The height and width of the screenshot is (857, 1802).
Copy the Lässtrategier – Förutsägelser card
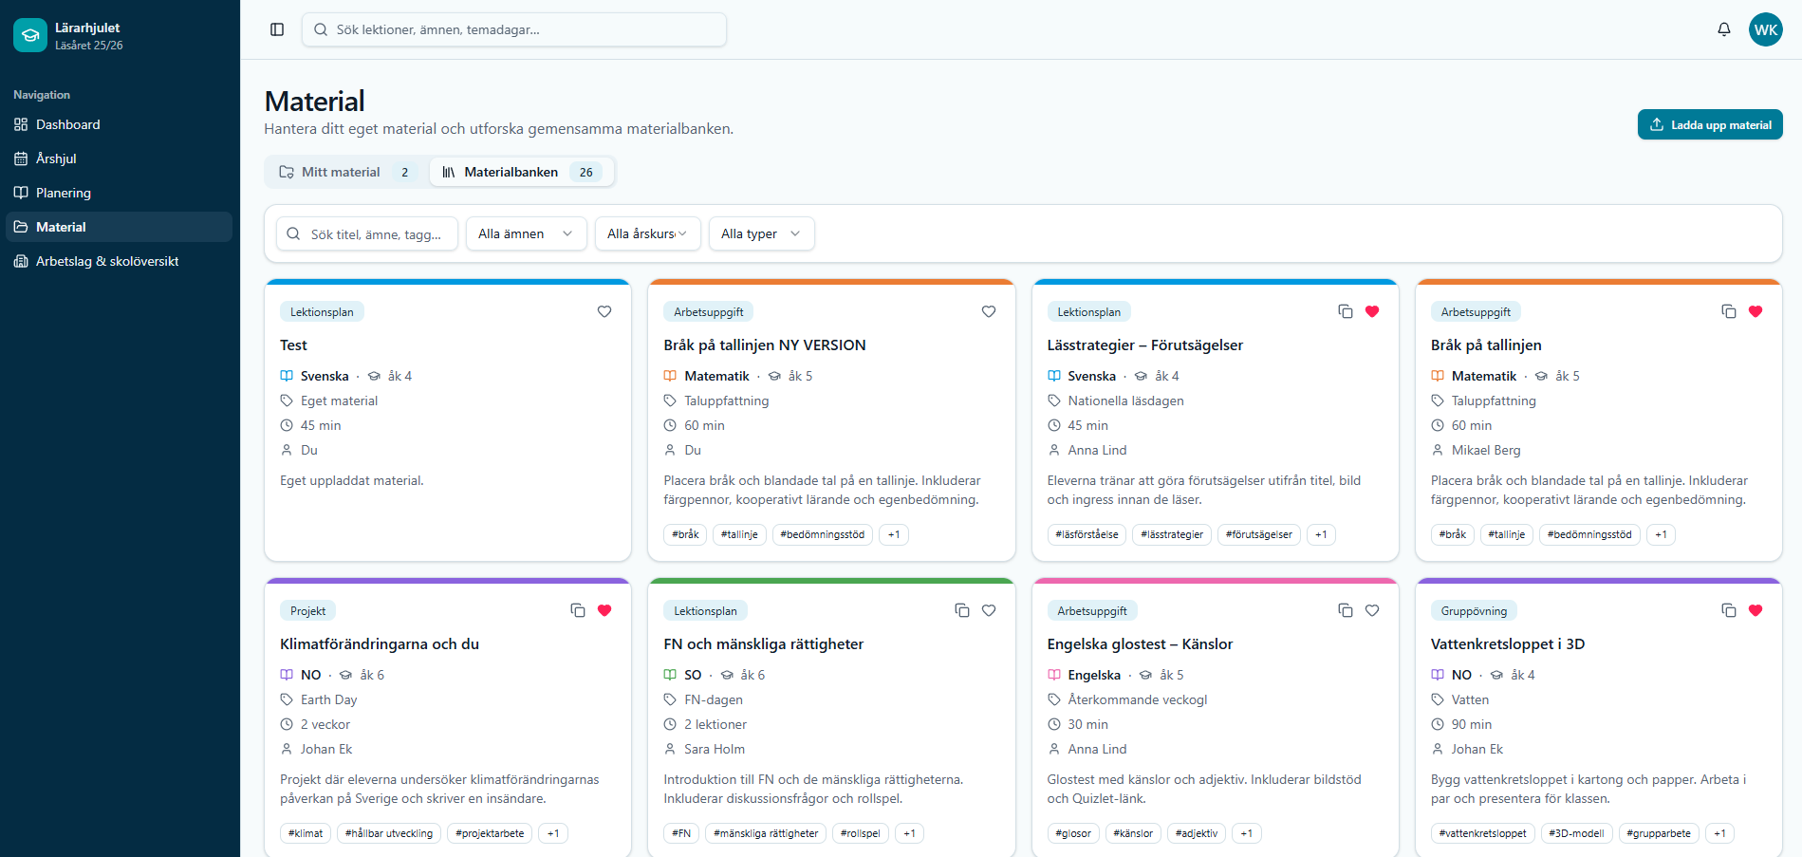tap(1346, 311)
